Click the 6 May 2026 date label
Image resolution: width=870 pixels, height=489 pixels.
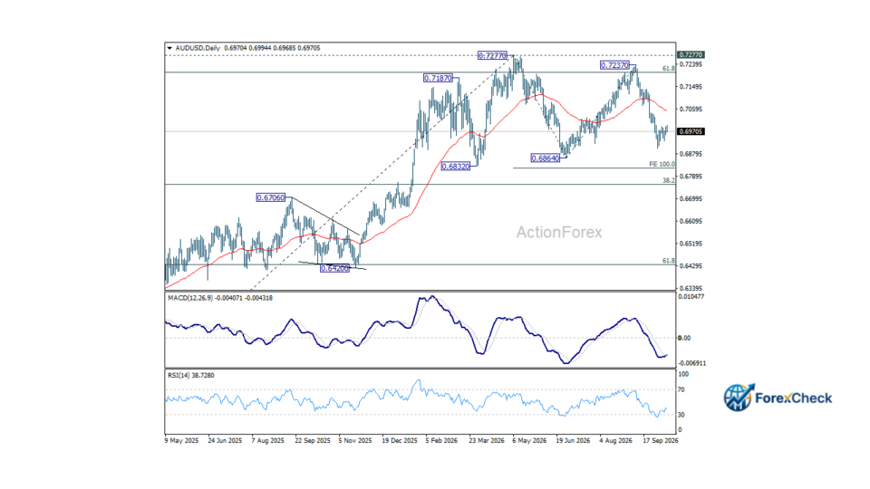(x=529, y=441)
